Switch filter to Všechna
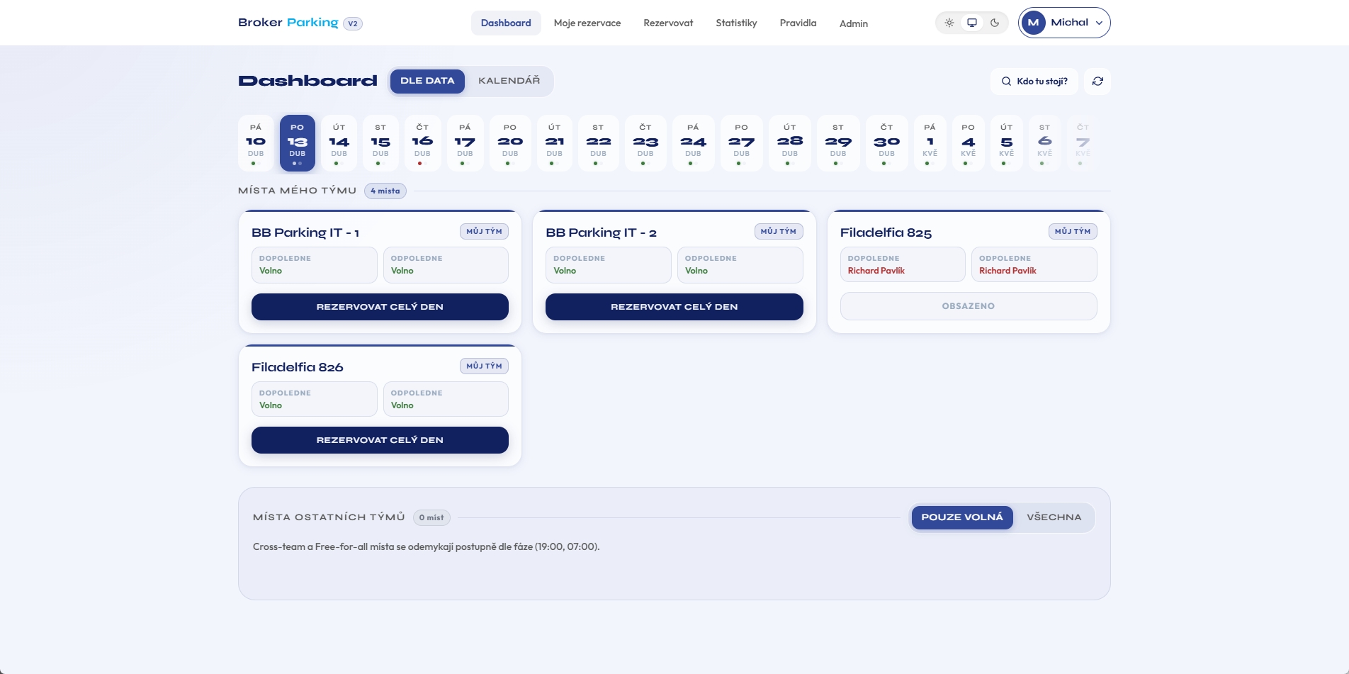This screenshot has width=1349, height=674. [1054, 517]
